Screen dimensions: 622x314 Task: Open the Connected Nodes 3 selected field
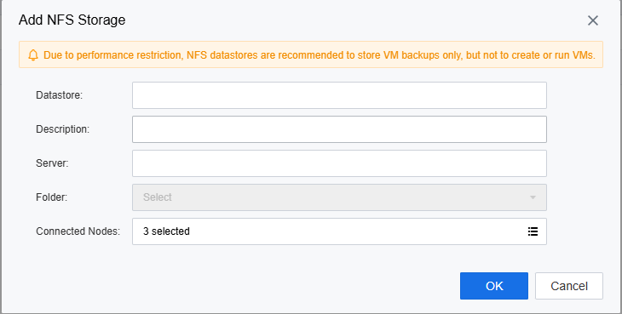tap(339, 231)
